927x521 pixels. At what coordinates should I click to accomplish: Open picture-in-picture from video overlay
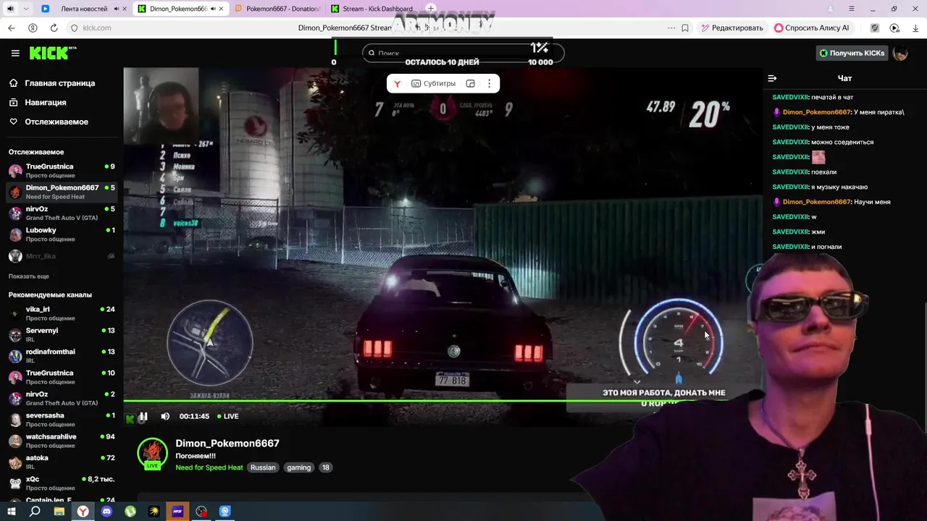(471, 84)
